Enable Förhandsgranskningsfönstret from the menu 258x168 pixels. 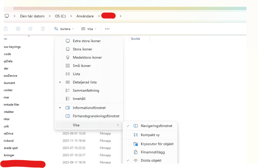pyautogui.click(x=96, y=116)
